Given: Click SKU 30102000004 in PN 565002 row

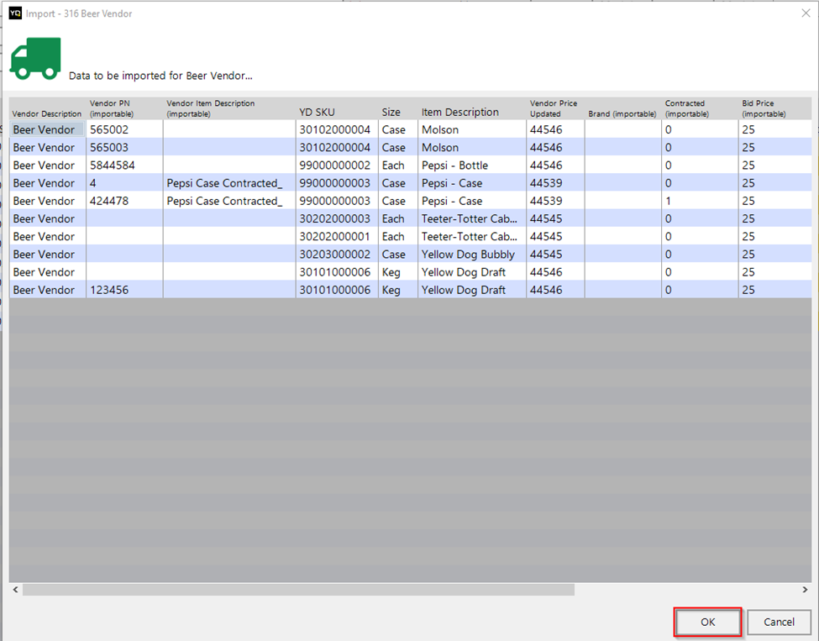Looking at the screenshot, I should 337,129.
